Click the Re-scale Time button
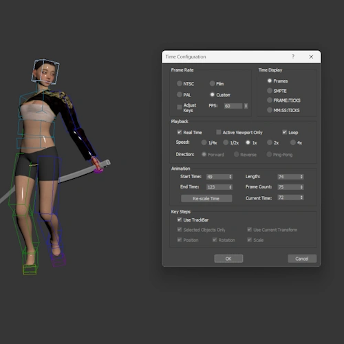This screenshot has width=344, height=344. click(206, 198)
